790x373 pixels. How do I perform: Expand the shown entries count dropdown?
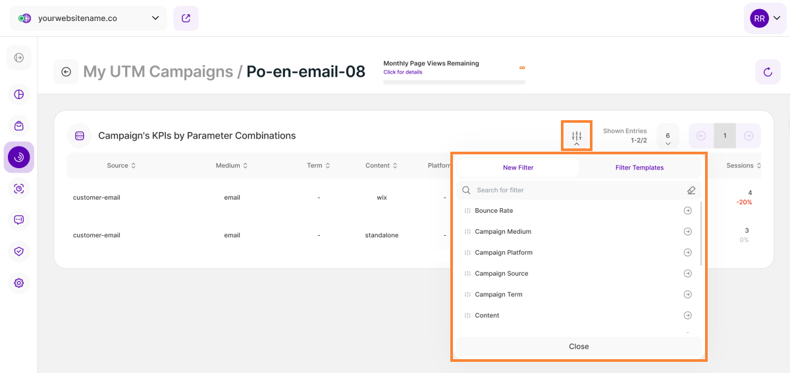(x=668, y=137)
